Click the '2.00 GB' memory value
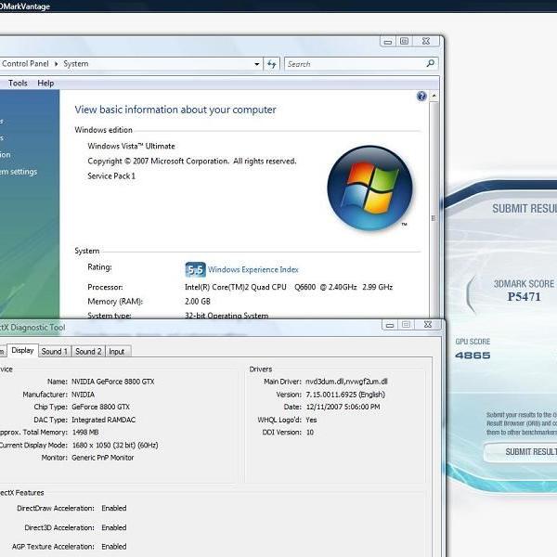 click(x=198, y=301)
